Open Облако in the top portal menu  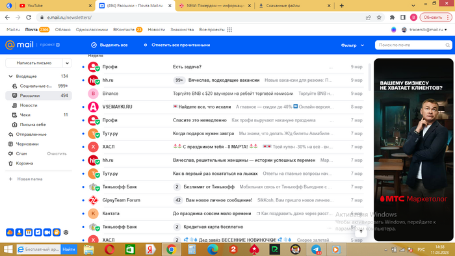pyautogui.click(x=62, y=30)
